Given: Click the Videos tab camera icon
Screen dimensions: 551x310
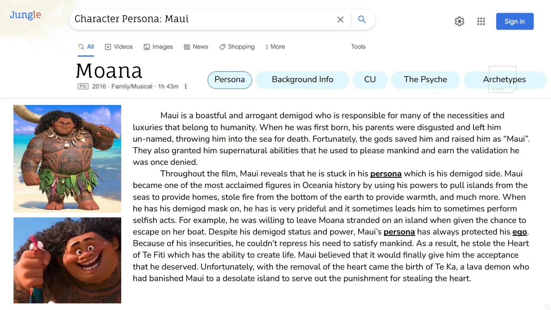Looking at the screenshot, I should [108, 46].
